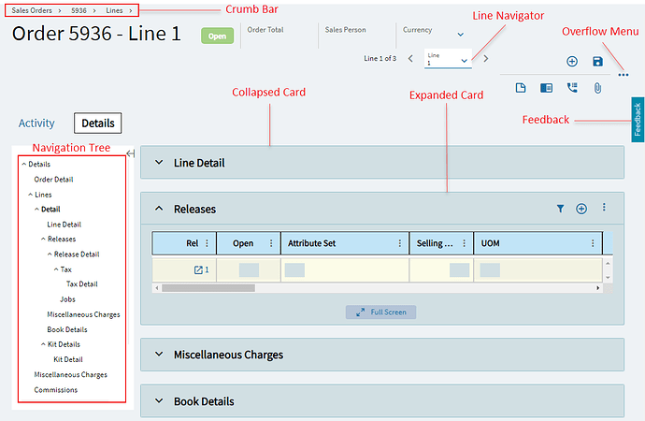
Task: Click Sales Orders in crumb bar
Action: 32,10
